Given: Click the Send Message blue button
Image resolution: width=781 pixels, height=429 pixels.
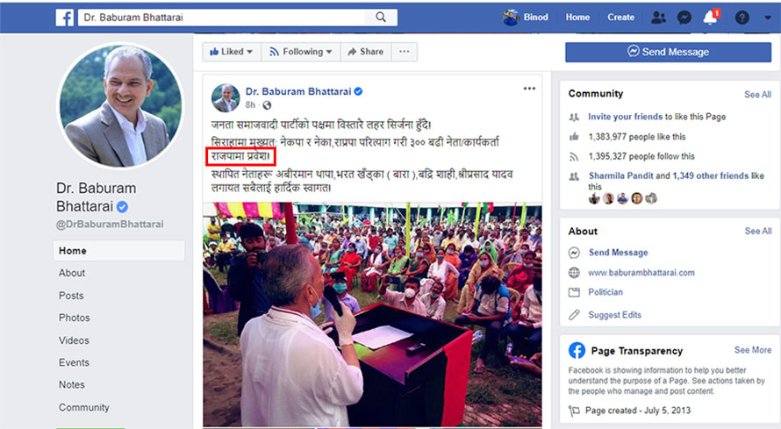Looking at the screenshot, I should pyautogui.click(x=668, y=52).
